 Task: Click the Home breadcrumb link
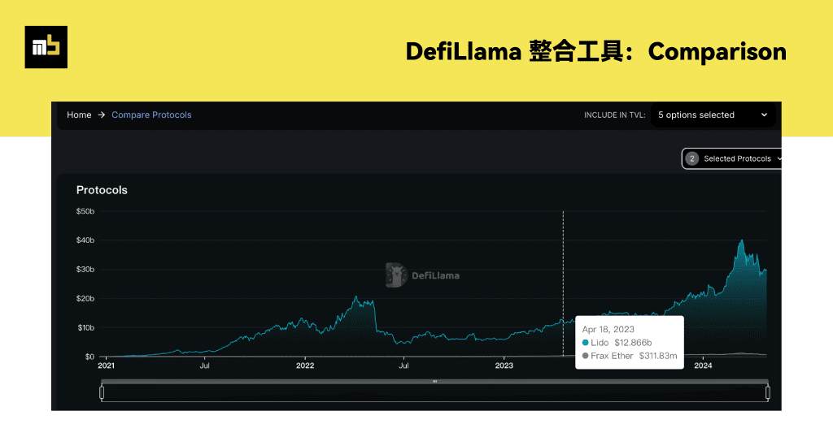pyautogui.click(x=79, y=115)
